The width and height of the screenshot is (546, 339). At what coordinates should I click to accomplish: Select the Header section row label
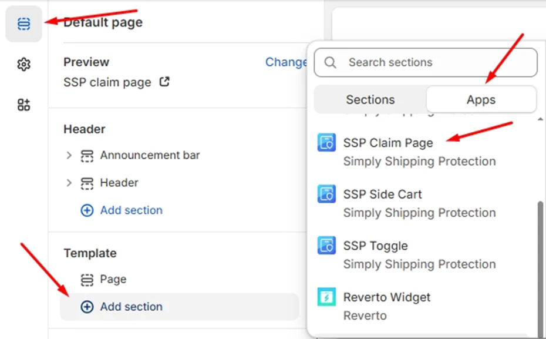tap(119, 183)
